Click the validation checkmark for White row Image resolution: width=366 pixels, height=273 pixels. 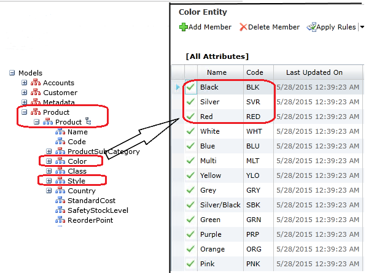pos(191,131)
